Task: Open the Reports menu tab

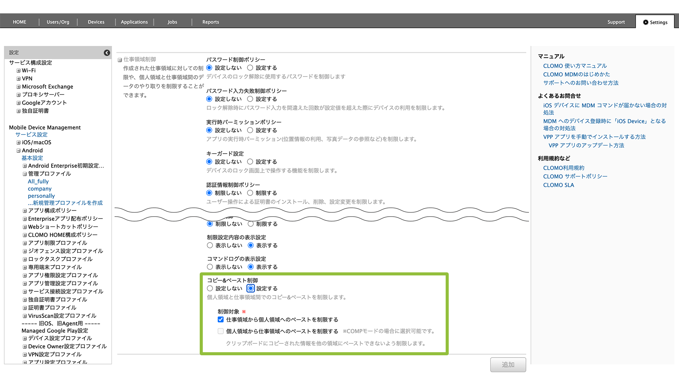Action: tap(210, 22)
